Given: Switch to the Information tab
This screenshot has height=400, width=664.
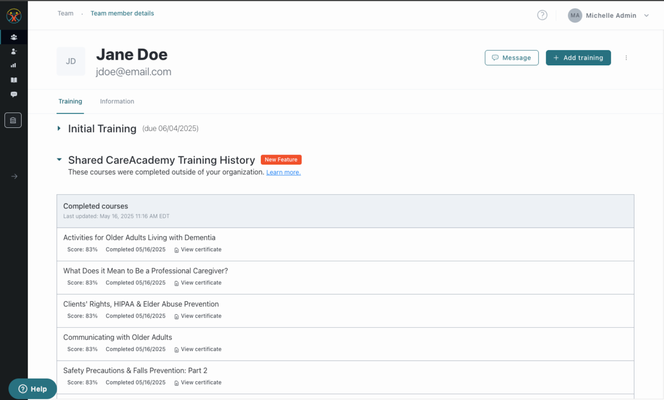Looking at the screenshot, I should [117, 101].
